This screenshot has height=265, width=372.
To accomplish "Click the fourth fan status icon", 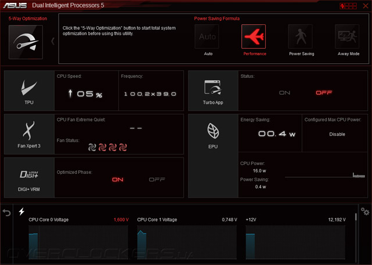I will click(x=123, y=148).
